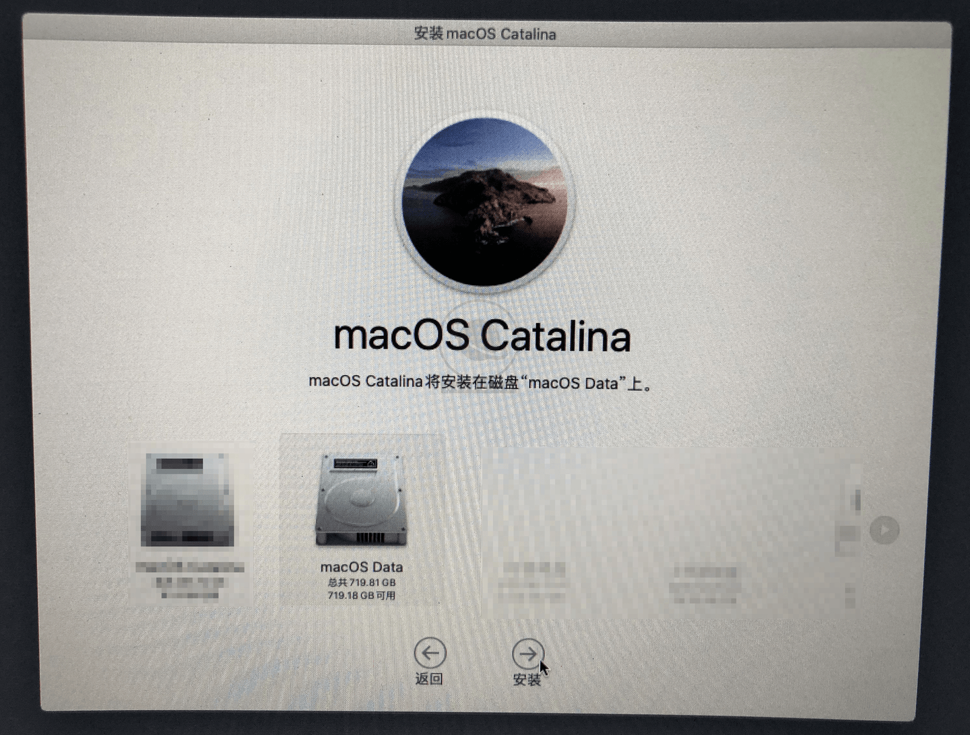Click the 安装 install arrow button
This screenshot has height=735, width=970.
click(527, 654)
